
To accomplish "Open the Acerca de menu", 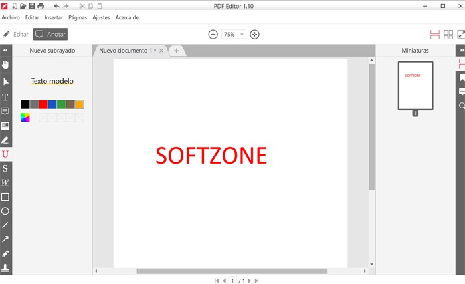I will click(127, 17).
